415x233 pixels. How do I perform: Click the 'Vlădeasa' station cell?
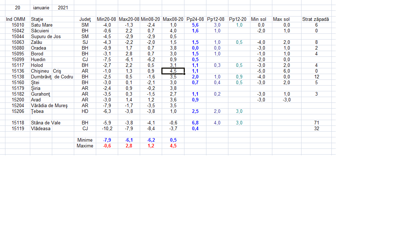click(x=41, y=129)
